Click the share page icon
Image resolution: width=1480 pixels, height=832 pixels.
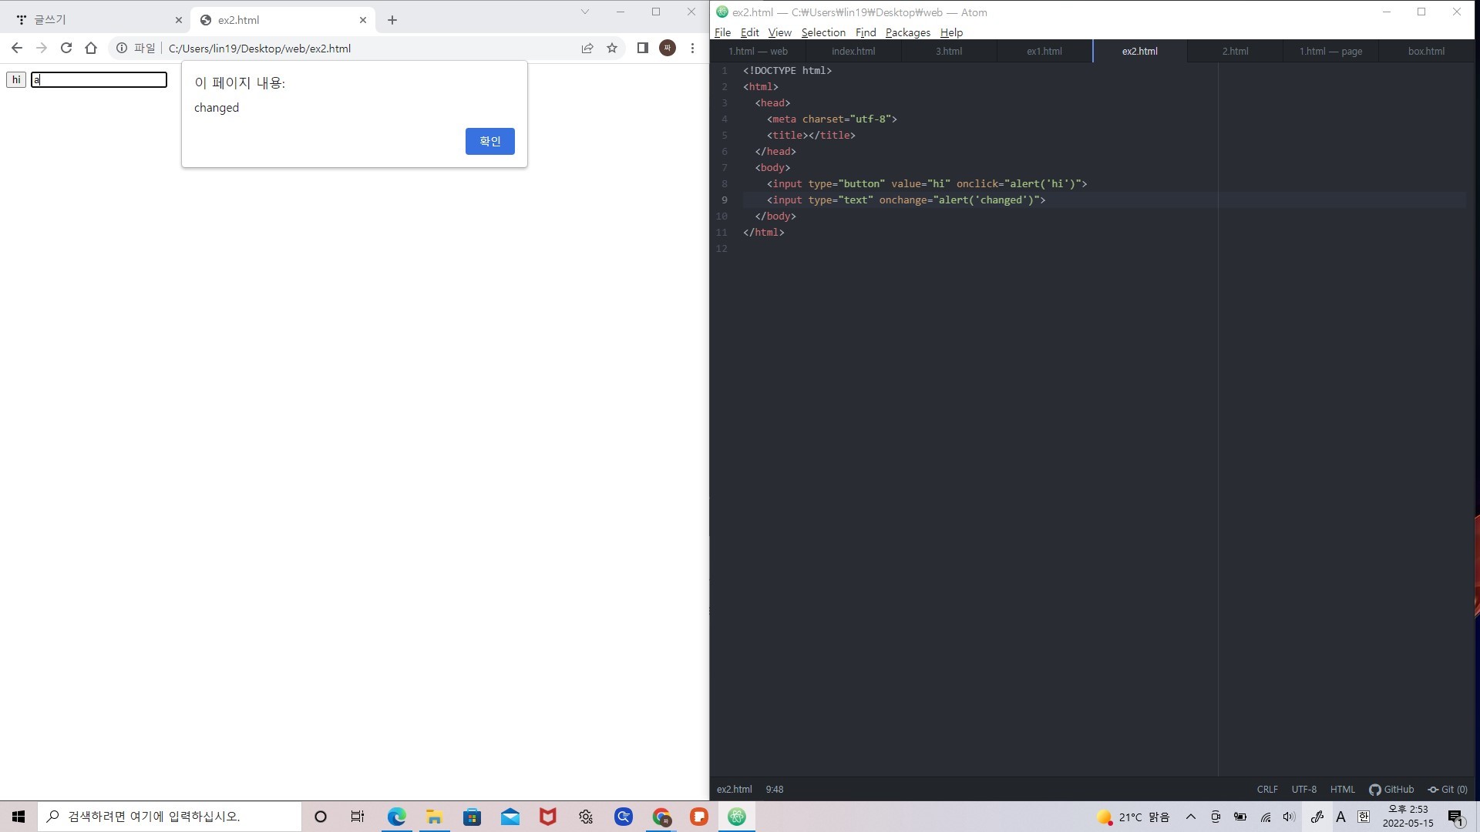587,48
